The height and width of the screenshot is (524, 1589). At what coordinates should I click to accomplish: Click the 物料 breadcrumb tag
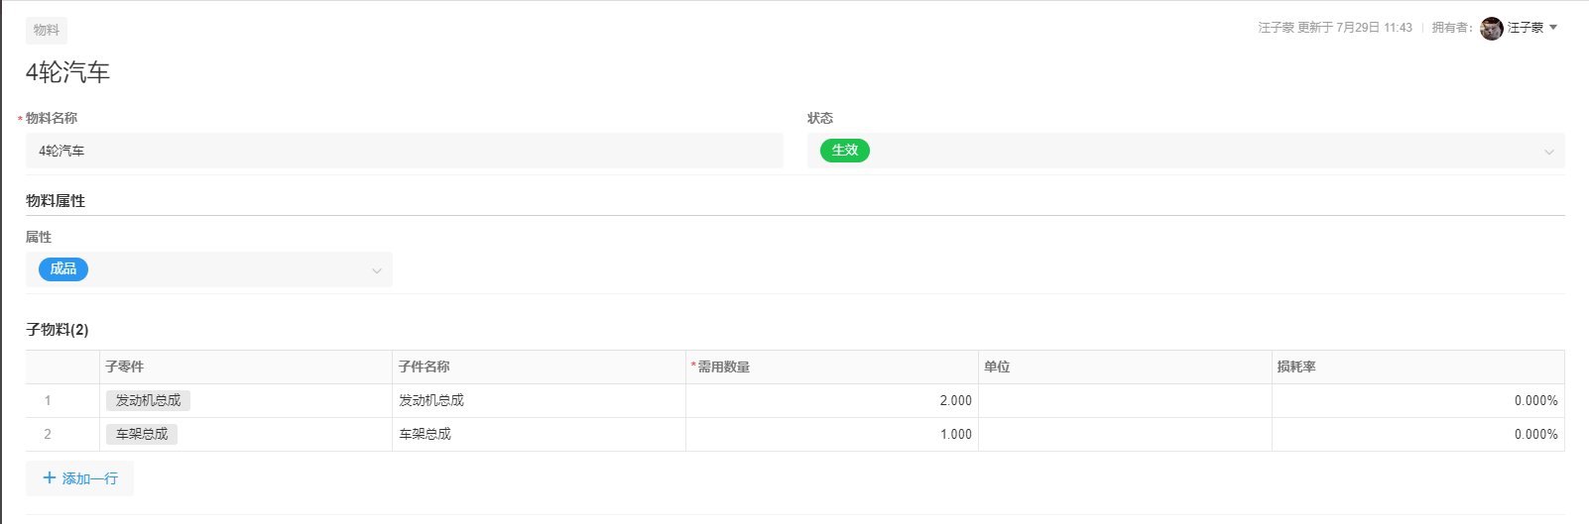[47, 30]
